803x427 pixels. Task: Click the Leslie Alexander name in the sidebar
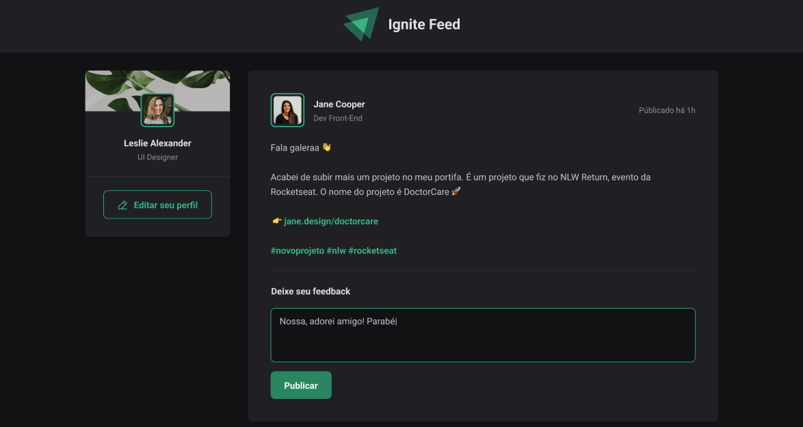(157, 143)
